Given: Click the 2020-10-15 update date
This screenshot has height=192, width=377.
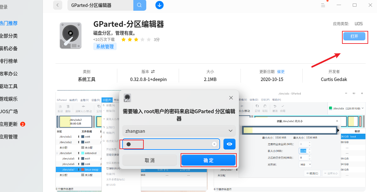Looking at the screenshot, I should [x=272, y=79].
